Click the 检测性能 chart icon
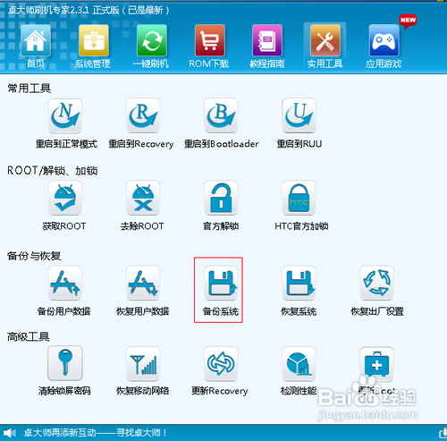The image size is (447, 441). [x=299, y=363]
